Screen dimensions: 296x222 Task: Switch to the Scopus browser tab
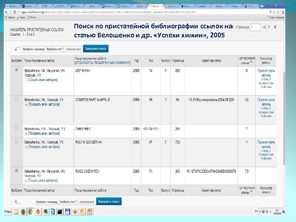(x=188, y=6)
